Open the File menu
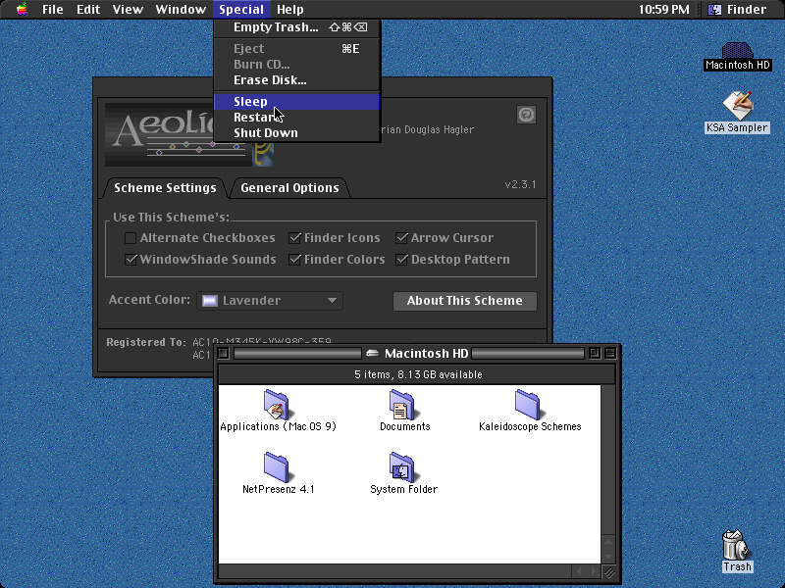 [x=53, y=10]
